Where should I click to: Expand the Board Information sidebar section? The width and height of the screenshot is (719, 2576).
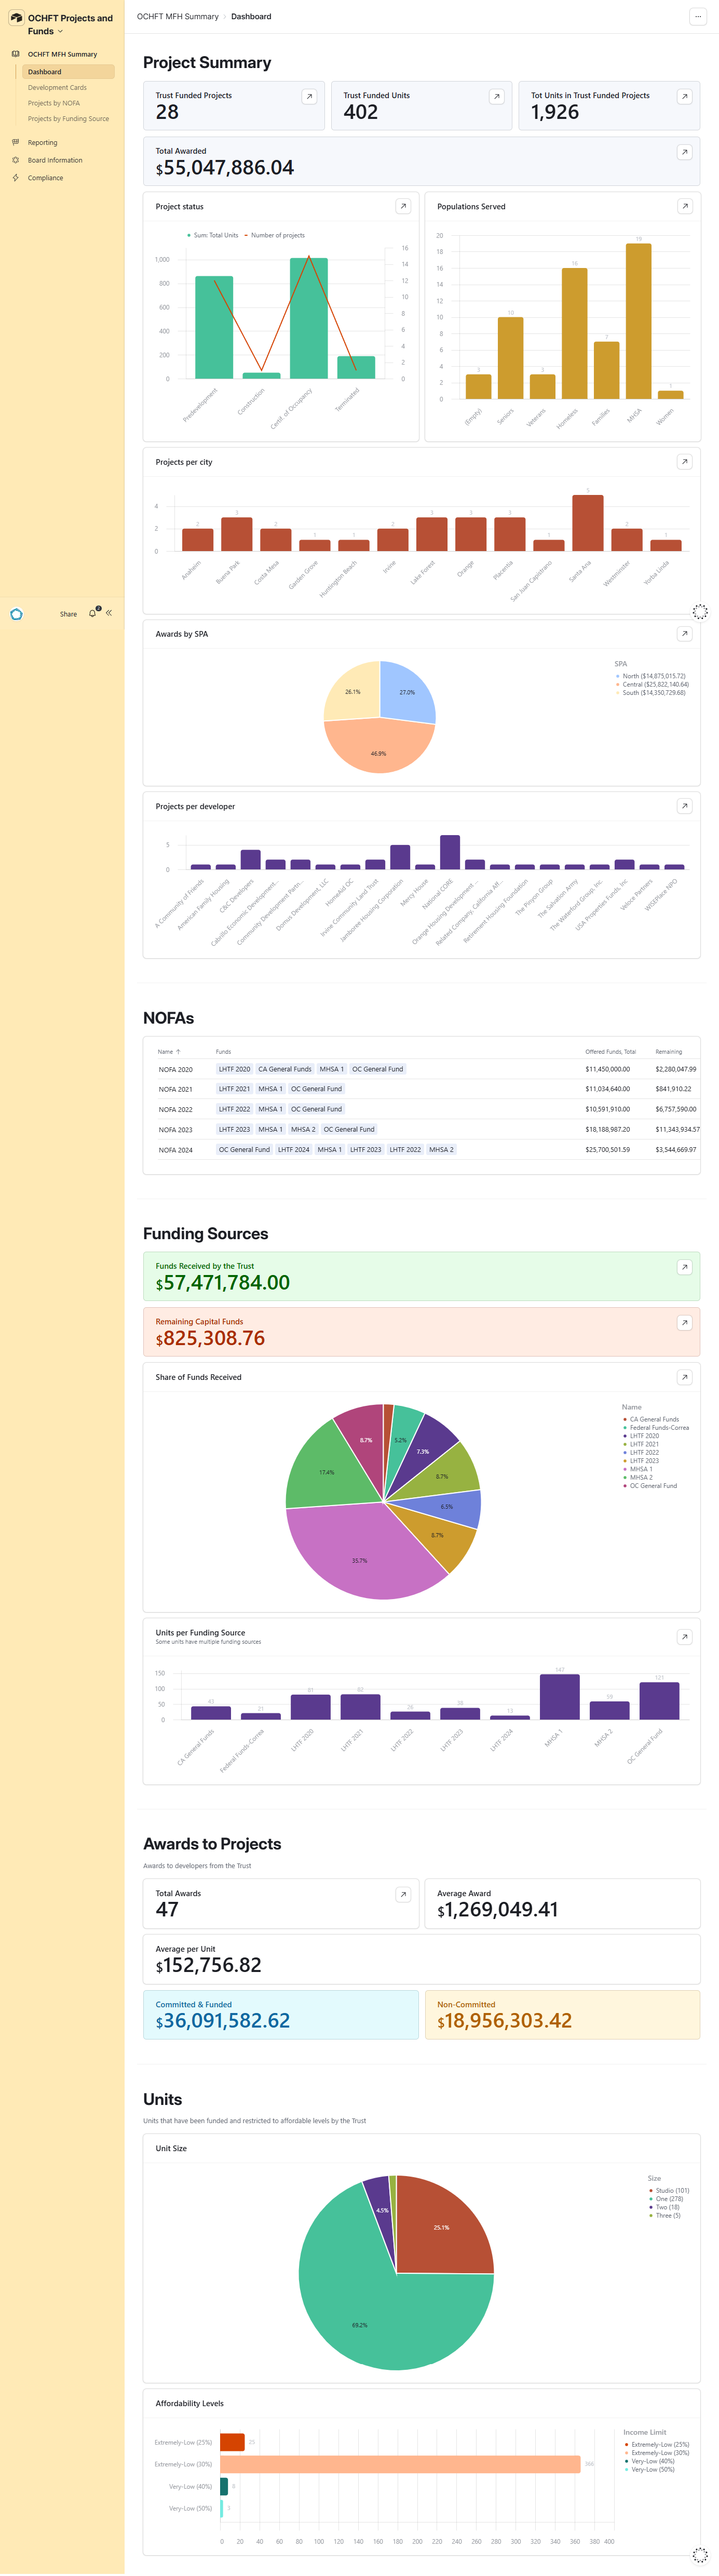(x=55, y=160)
